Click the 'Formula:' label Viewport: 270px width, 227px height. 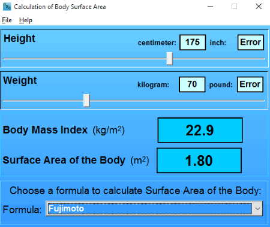coord(22,210)
